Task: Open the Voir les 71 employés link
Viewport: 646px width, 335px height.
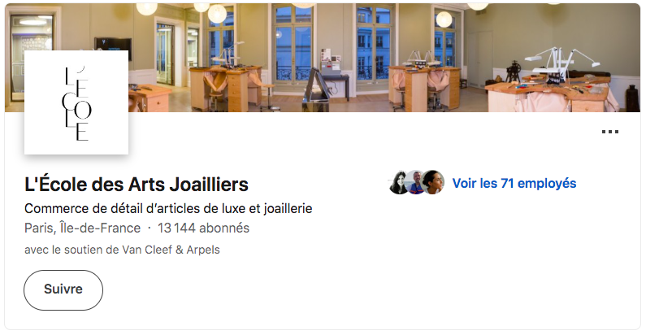Action: [514, 184]
